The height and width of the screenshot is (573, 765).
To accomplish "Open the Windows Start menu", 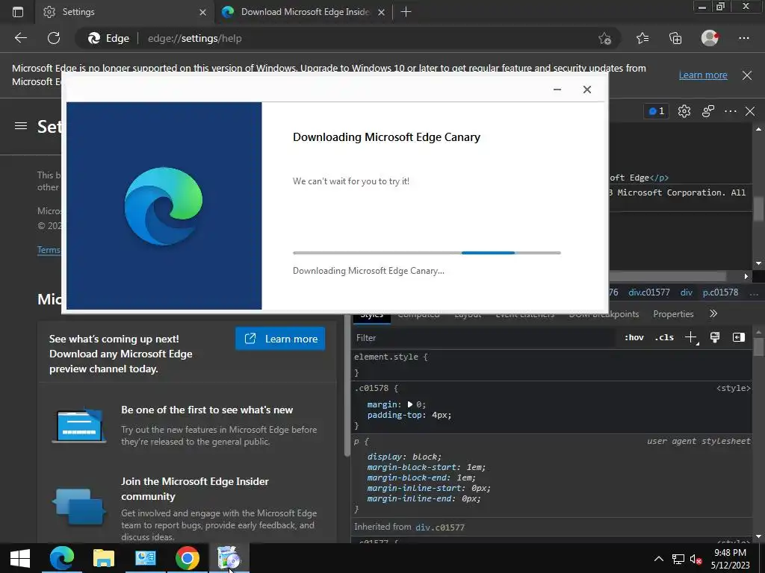I will coord(20,558).
